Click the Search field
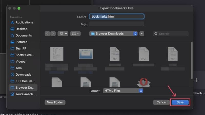The height and width of the screenshot is (115, 205). pyautogui.click(x=171, y=34)
